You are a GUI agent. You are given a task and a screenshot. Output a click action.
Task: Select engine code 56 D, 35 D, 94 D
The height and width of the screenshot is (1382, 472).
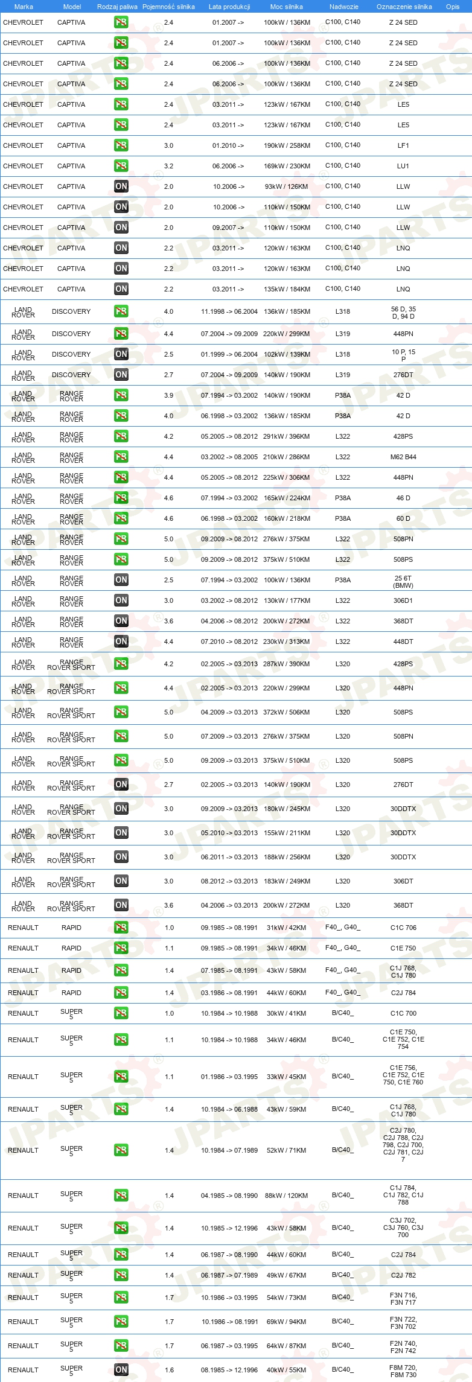[403, 312]
